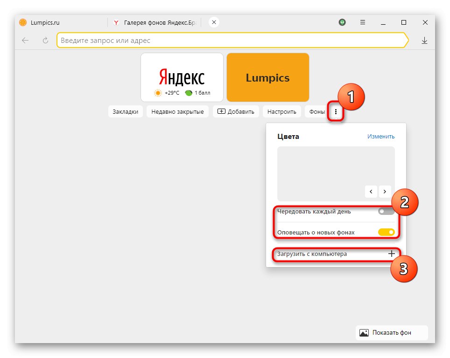Click the Изменить link
The height and width of the screenshot is (358, 450).
point(381,137)
